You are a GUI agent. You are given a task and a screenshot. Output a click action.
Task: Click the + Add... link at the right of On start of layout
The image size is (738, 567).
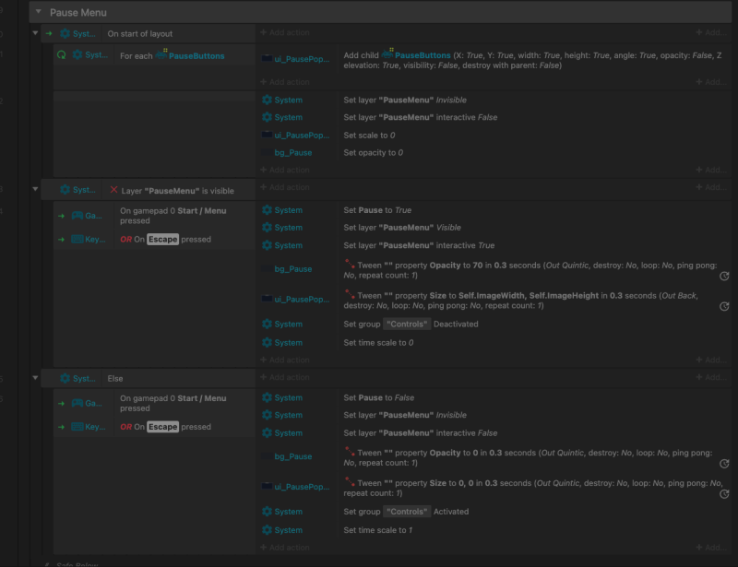pyautogui.click(x=711, y=32)
